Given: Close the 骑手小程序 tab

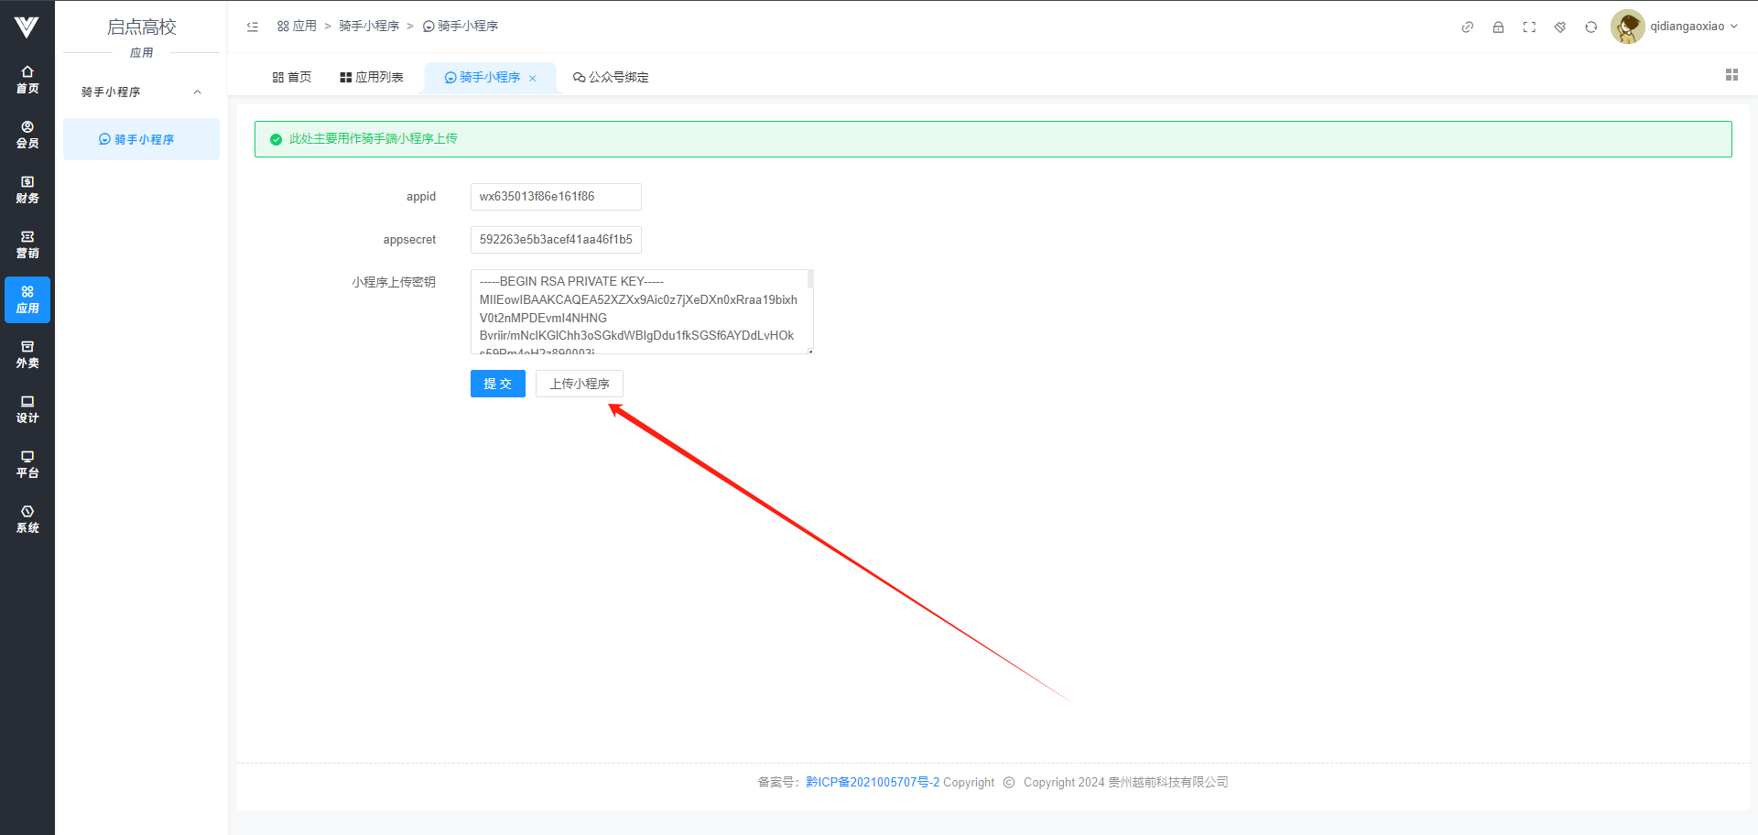Looking at the screenshot, I should (x=533, y=79).
